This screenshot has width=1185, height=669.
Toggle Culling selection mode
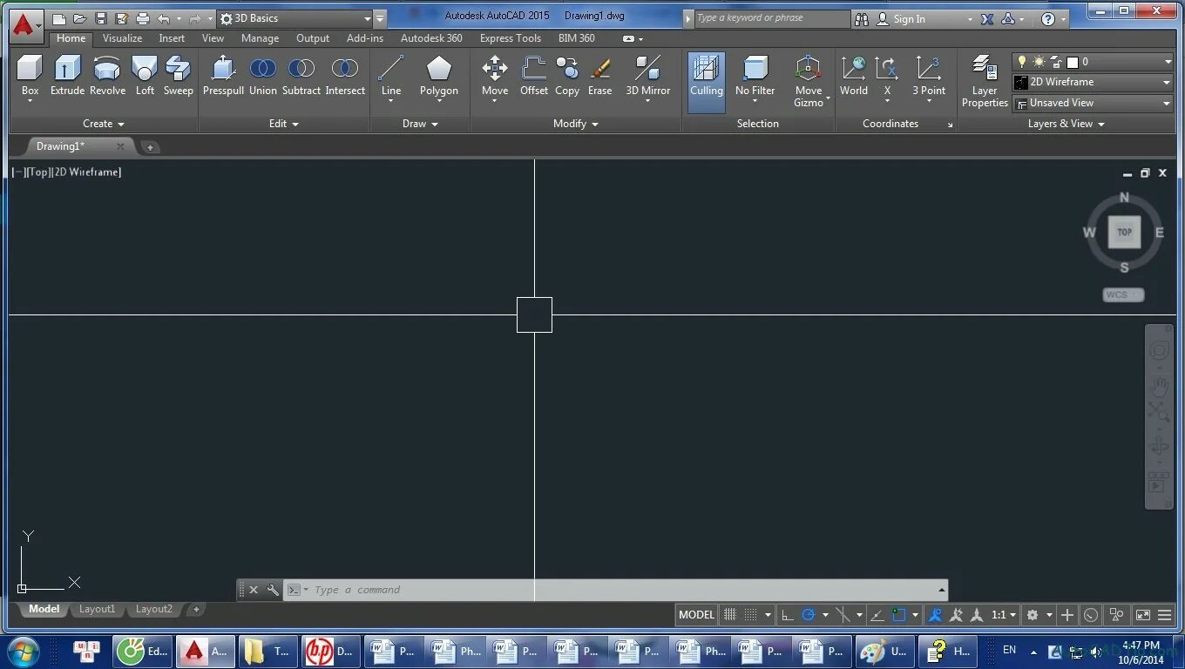(707, 81)
